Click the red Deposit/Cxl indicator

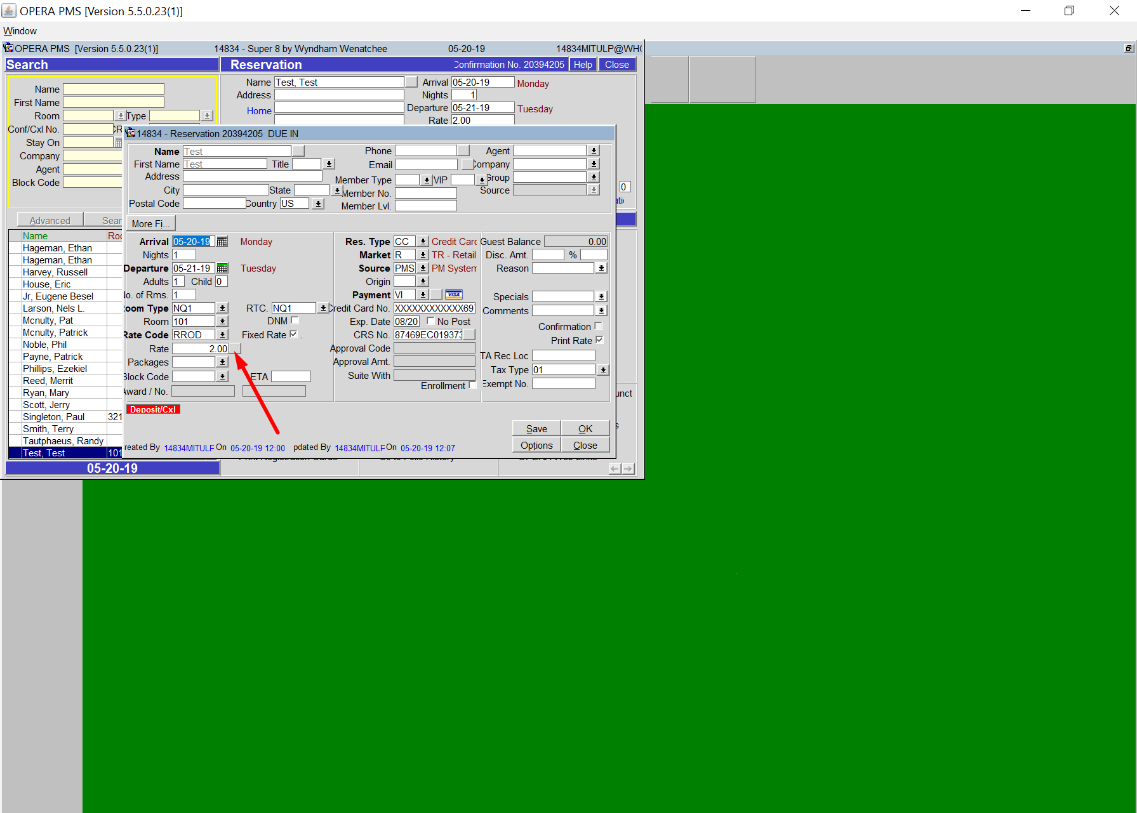152,409
